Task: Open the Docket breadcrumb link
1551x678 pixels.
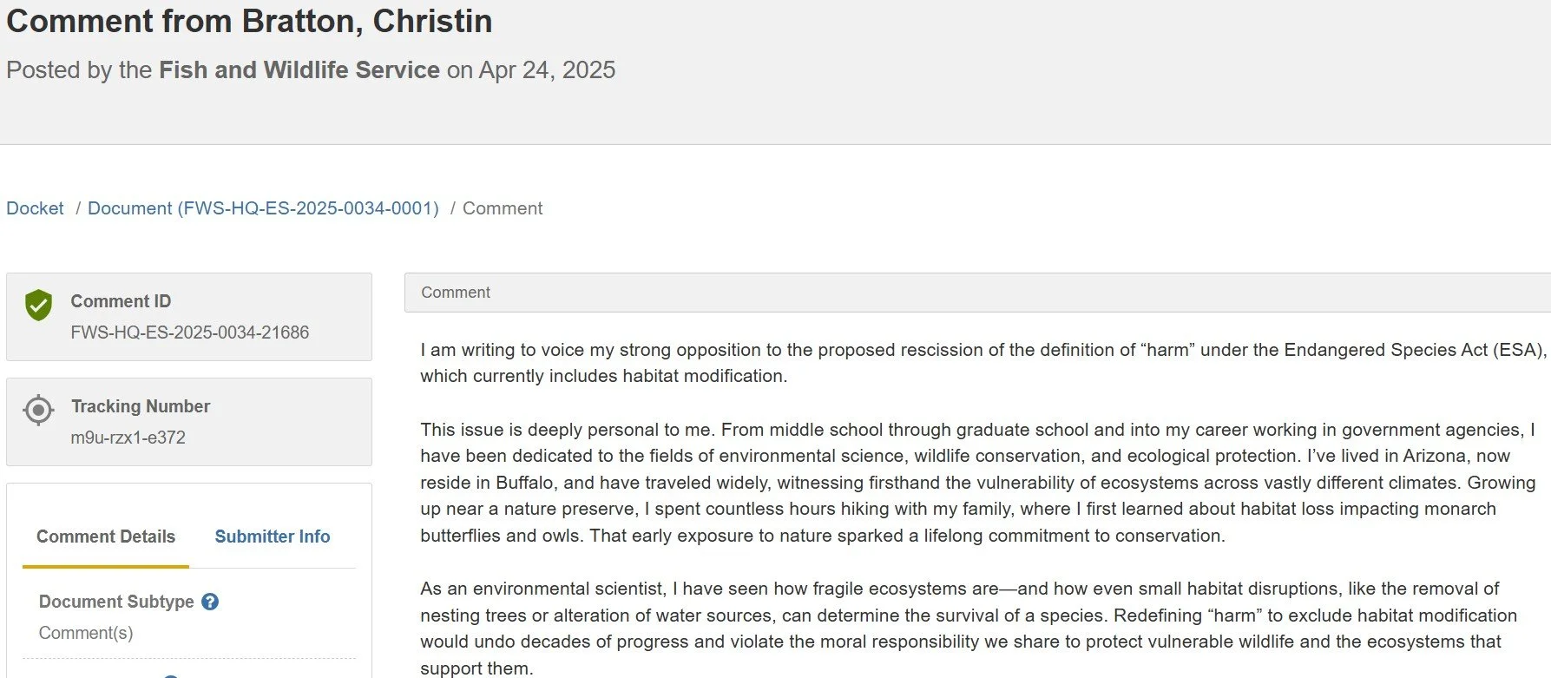Action: 35,208
